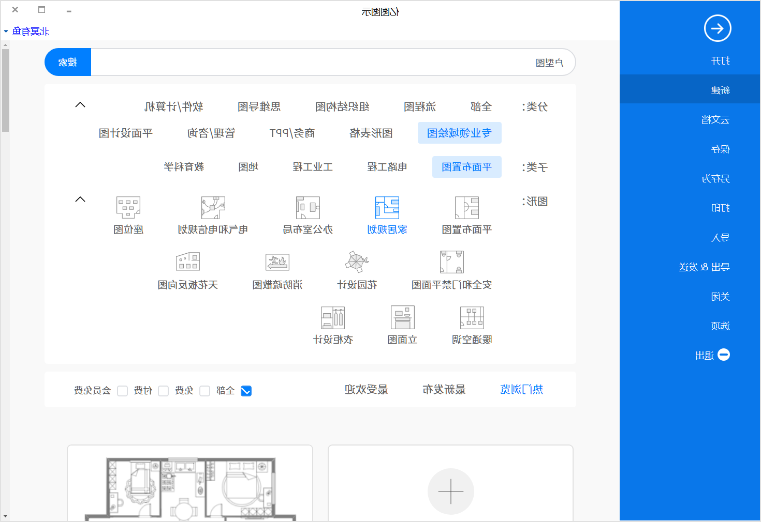This screenshot has height=522, width=761.
Task: Select the 图形表格 category
Action: click(x=371, y=133)
